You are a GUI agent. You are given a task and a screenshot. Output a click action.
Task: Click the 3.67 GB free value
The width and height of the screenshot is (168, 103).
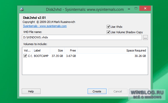(x=71, y=56)
